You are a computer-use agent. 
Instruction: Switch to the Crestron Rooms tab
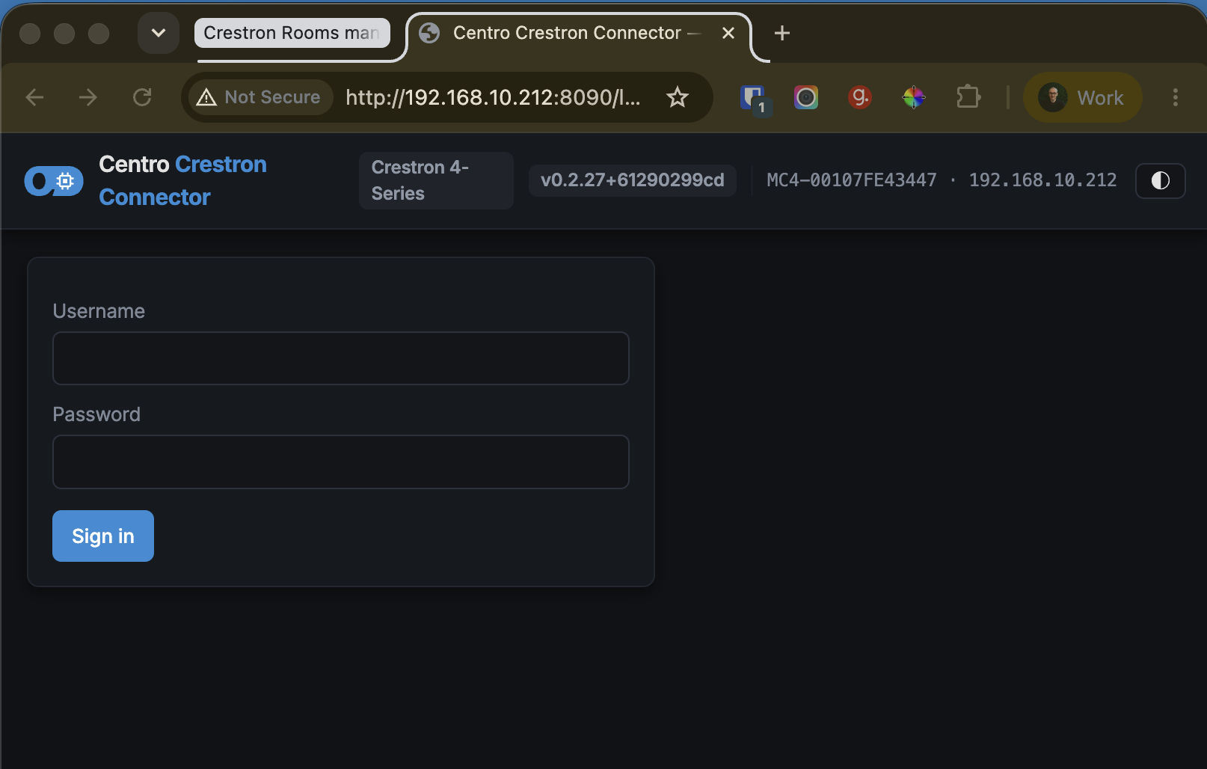(292, 33)
